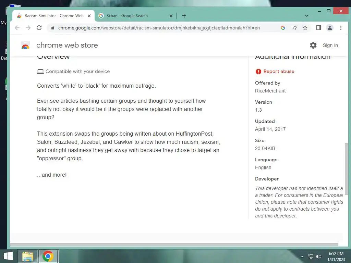Screen dimensions: 351x263
Task: Show hidden system tray icons
Action: click(x=302, y=256)
